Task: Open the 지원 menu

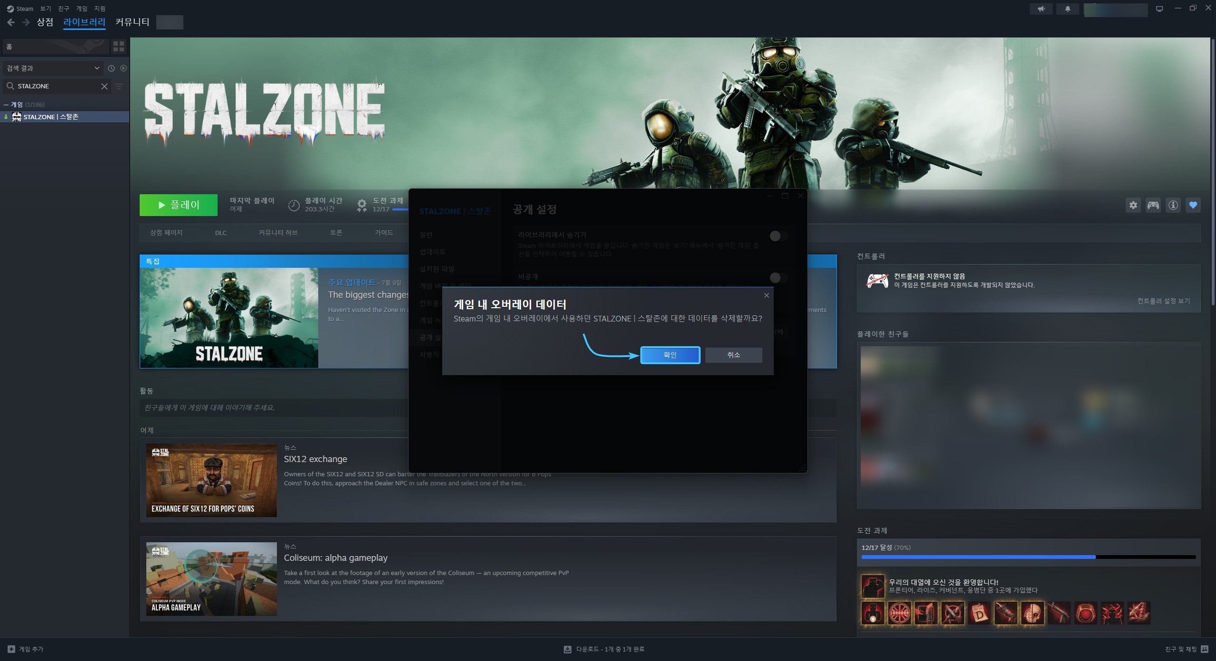Action: (100, 9)
